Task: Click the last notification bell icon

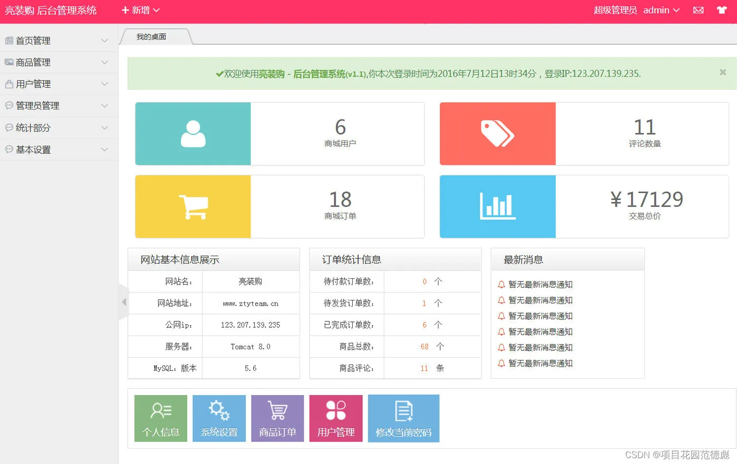Action: pyautogui.click(x=501, y=364)
